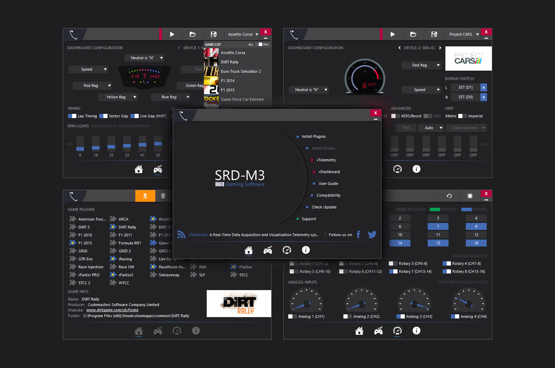Open Assetto Corsa game dropdown

pyautogui.click(x=243, y=34)
